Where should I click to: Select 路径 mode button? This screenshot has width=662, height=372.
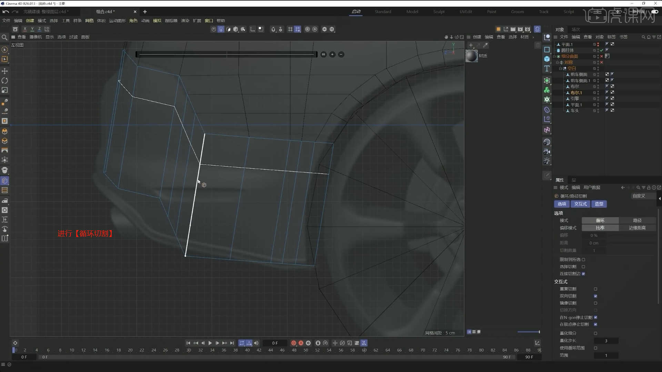coord(637,220)
